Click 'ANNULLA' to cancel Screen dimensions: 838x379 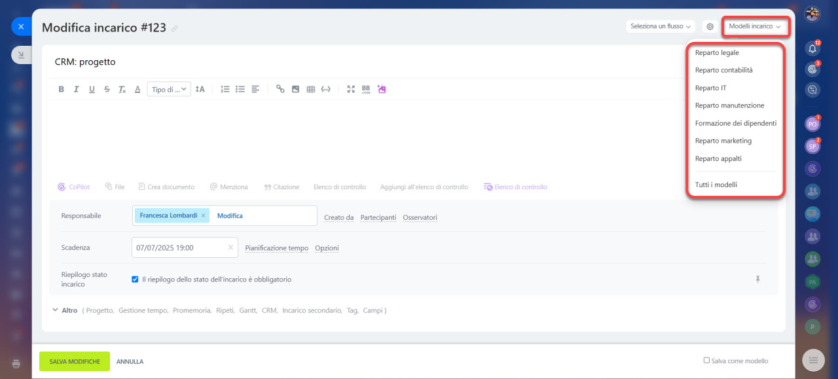(130, 361)
